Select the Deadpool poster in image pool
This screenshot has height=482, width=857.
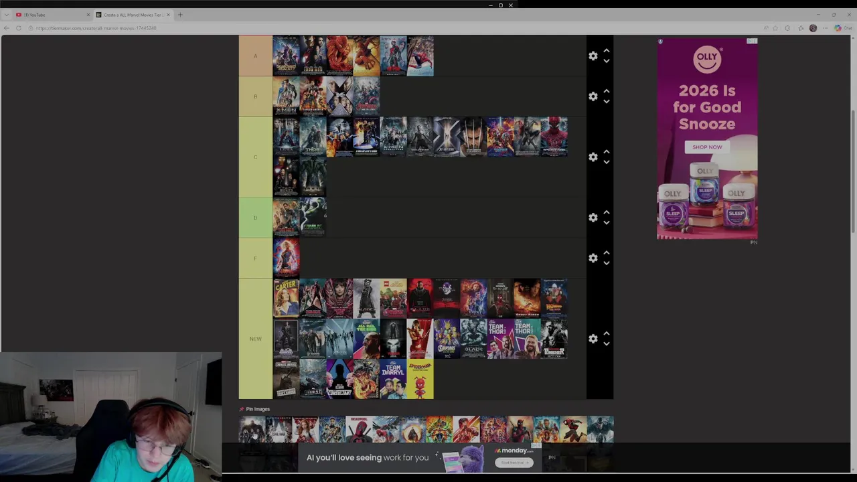tap(359, 430)
